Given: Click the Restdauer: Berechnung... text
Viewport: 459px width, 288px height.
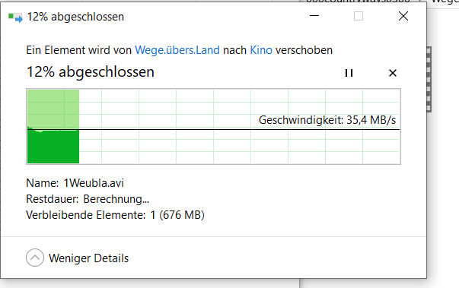Looking at the screenshot, I should coord(88,199).
